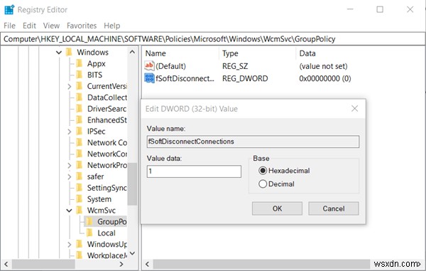Click the (value not set) data cell
Image resolution: width=426 pixels, height=271 pixels.
[x=323, y=66]
